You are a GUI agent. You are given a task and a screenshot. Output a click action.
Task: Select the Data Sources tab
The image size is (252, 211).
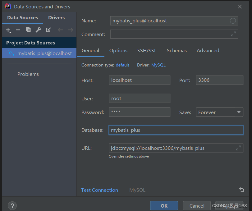(x=23, y=18)
